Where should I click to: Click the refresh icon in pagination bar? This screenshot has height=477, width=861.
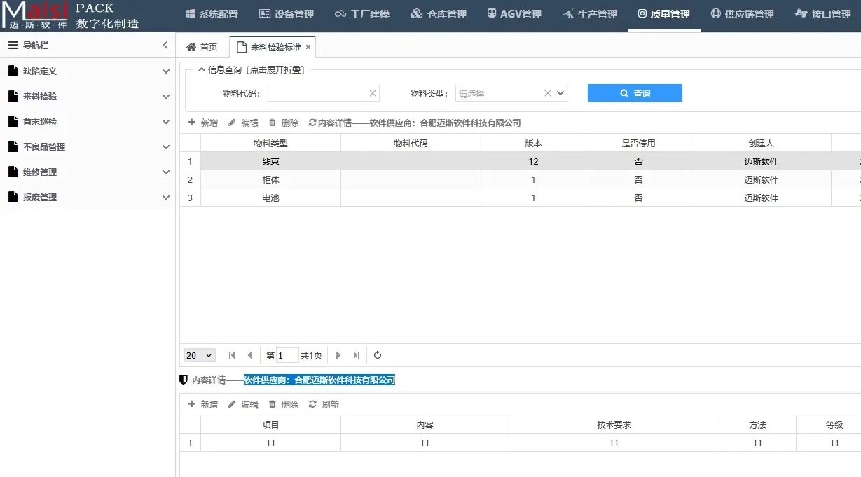click(378, 355)
